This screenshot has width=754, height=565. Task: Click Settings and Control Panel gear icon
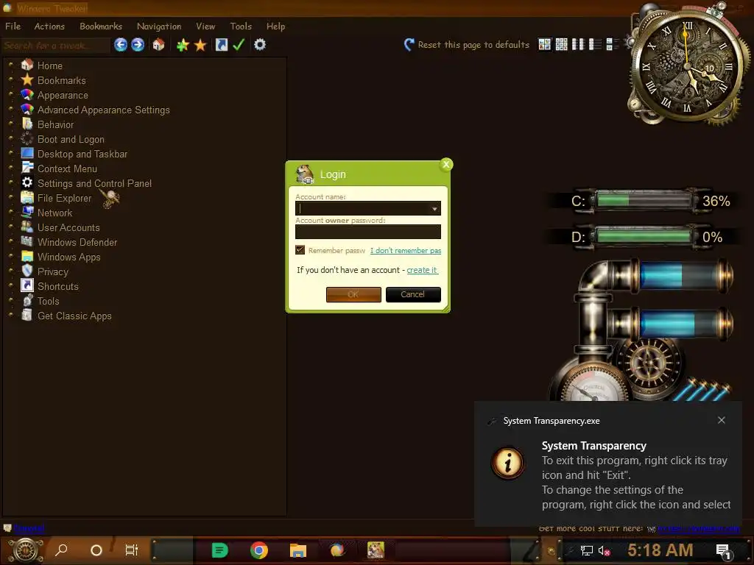27,182
